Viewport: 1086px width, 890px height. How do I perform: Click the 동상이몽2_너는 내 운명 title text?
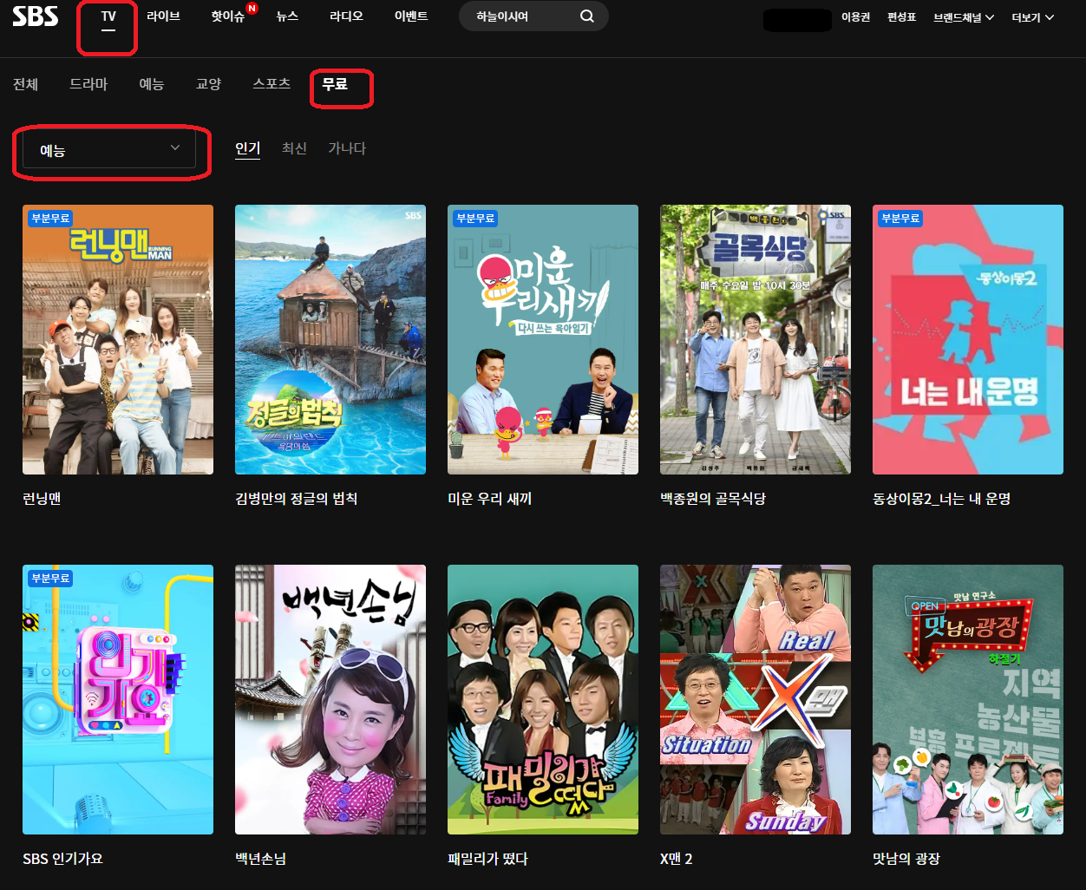pos(942,499)
